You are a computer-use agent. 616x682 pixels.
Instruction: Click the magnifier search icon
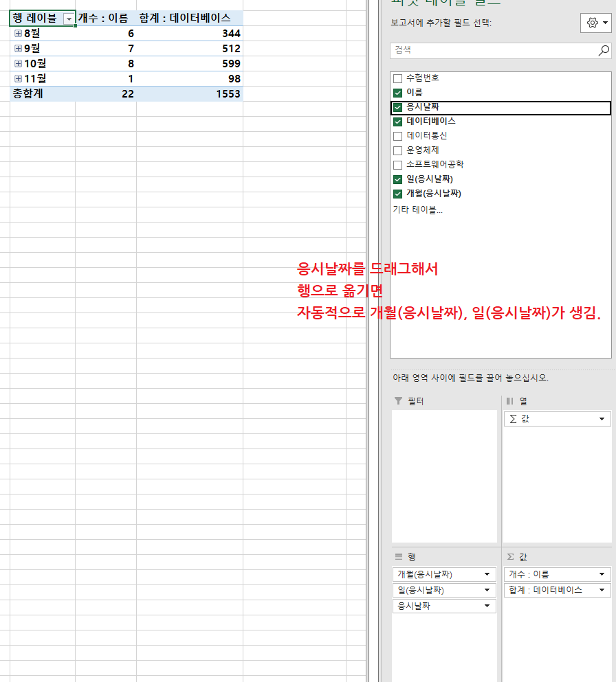pos(604,50)
